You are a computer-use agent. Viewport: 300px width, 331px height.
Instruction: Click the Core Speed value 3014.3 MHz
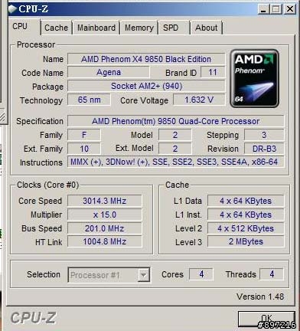click(x=104, y=201)
